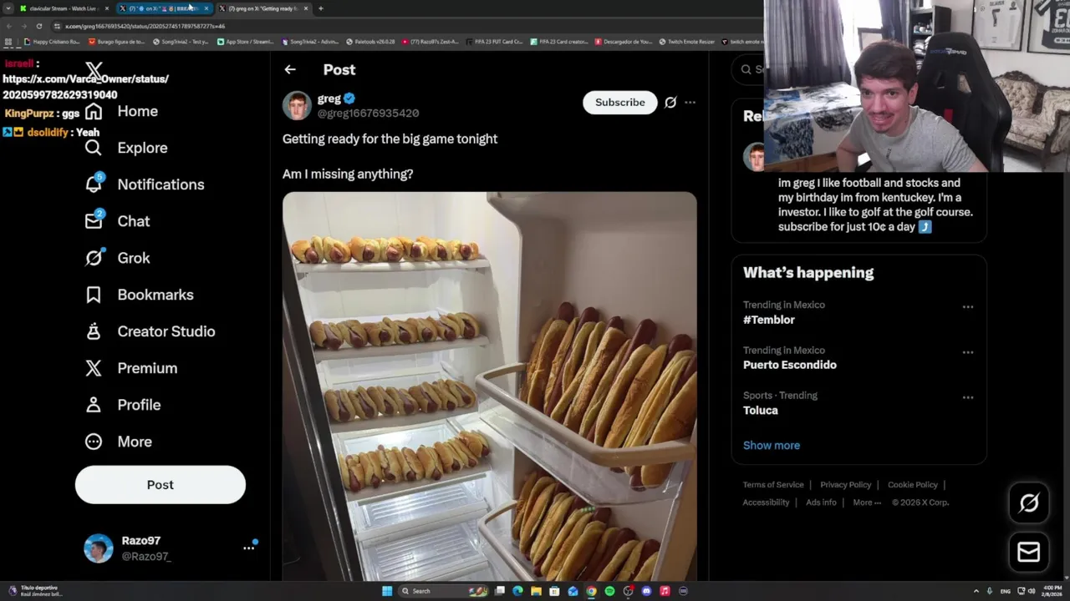
Task: Go back with the Post arrow
Action: (290, 69)
